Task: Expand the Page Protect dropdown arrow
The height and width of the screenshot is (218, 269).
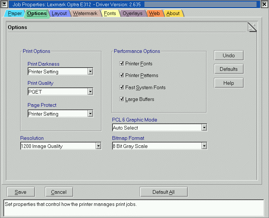Action: (x=90, y=113)
